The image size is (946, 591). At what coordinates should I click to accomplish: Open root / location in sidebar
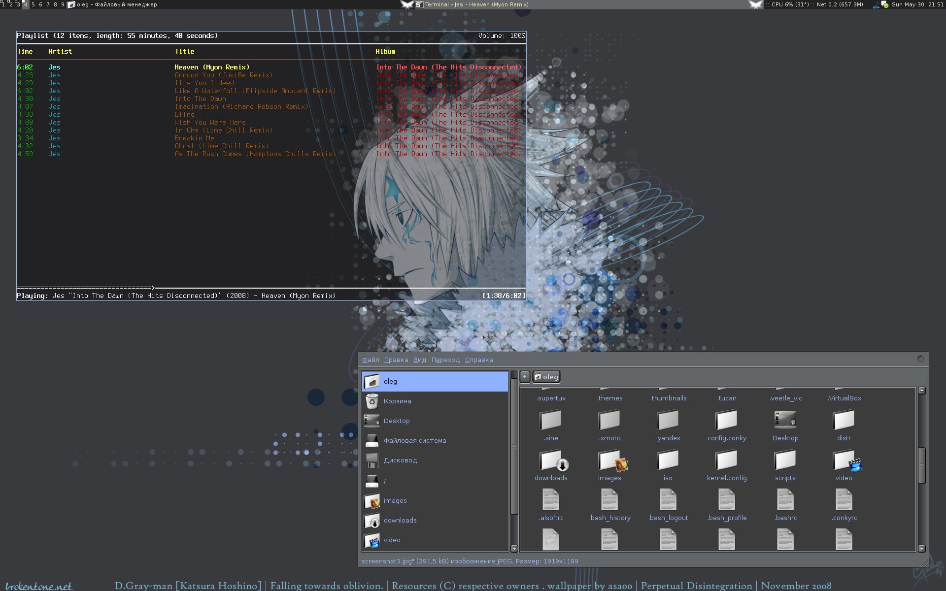click(435, 481)
